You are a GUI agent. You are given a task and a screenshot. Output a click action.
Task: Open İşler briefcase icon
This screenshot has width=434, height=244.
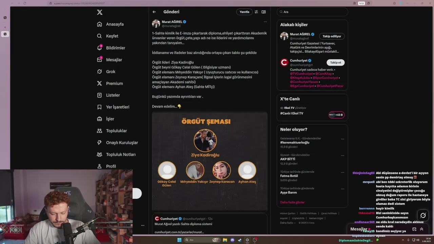click(99, 119)
